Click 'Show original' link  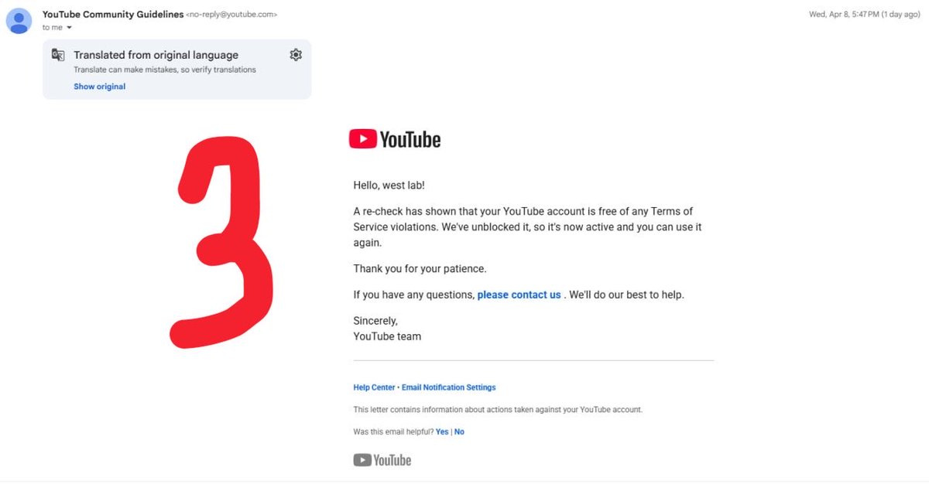99,87
